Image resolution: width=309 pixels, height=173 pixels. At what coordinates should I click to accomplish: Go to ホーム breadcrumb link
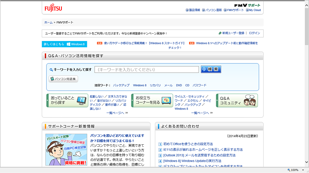[x=48, y=23]
